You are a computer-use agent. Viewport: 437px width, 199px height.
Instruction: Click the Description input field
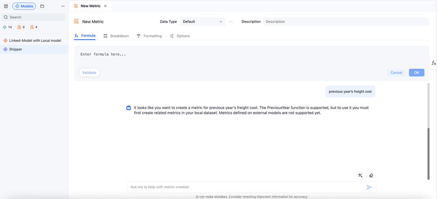[346, 21]
